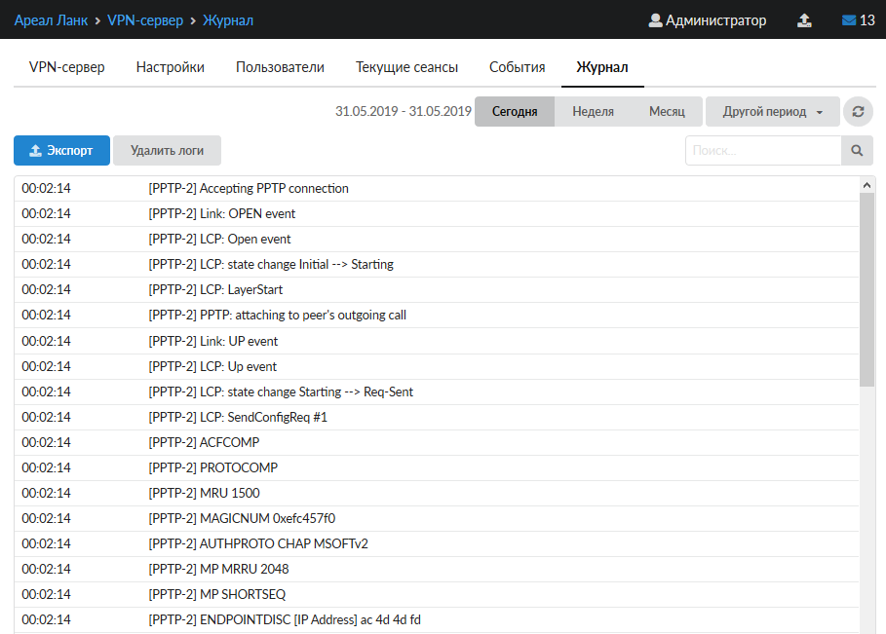Focus the Поиск search input field
Screen dimensions: 886x634
763,151
